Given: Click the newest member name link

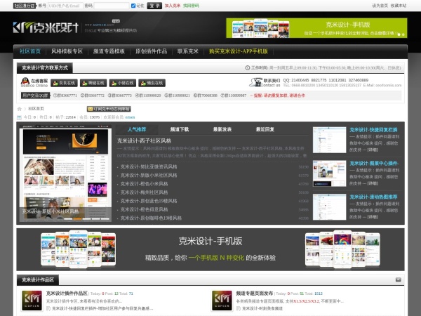Looking at the screenshot, I should tap(130, 117).
